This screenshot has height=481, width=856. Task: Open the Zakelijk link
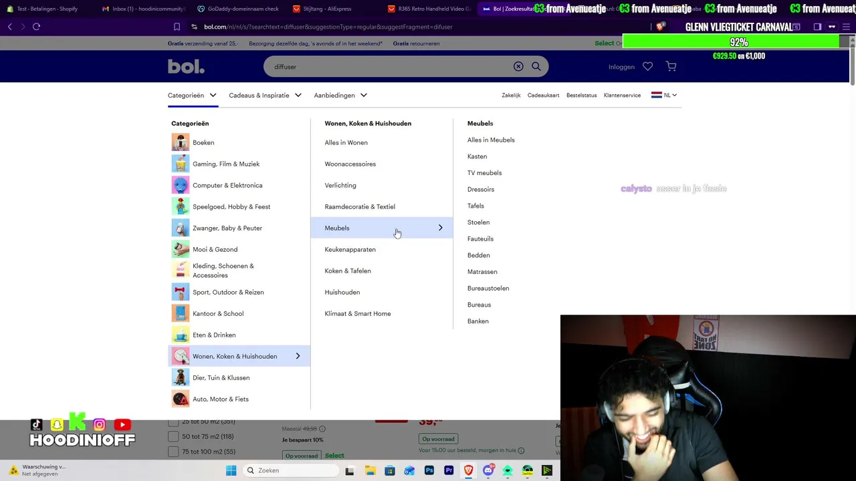(511, 95)
